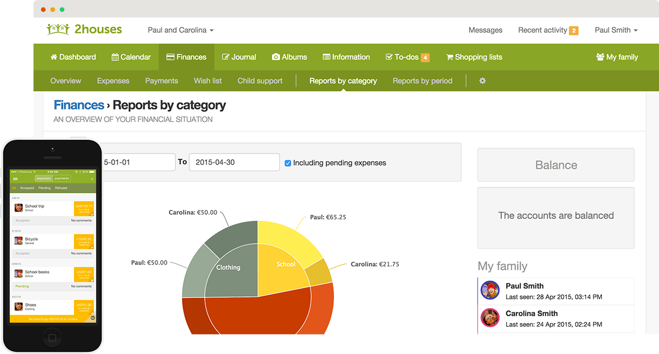Open Recent activity notifications
This screenshot has height=354, width=659.
click(548, 30)
